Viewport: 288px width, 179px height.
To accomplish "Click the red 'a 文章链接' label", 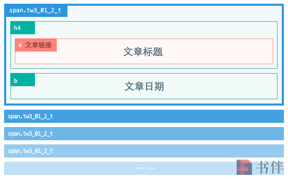I will point(36,45).
